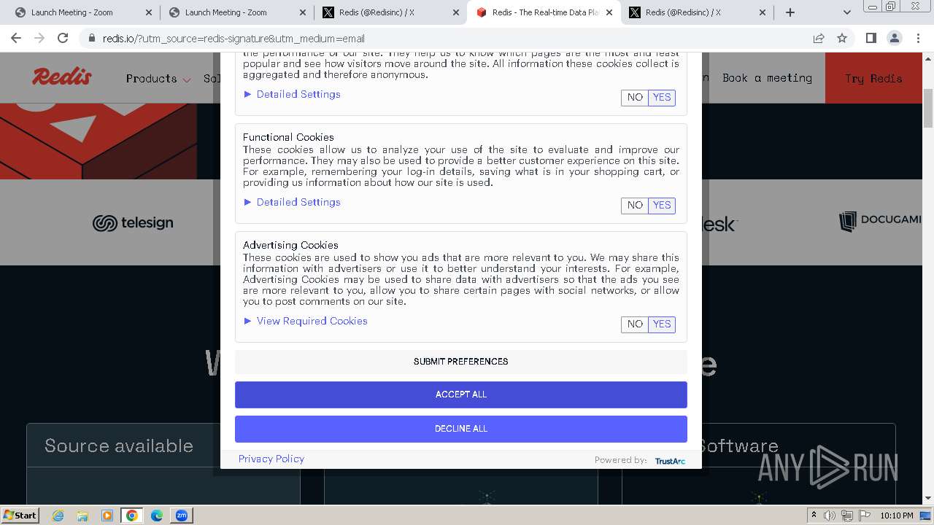The height and width of the screenshot is (525, 934).
Task: Set Advertising Cookies to NO
Action: click(x=635, y=324)
